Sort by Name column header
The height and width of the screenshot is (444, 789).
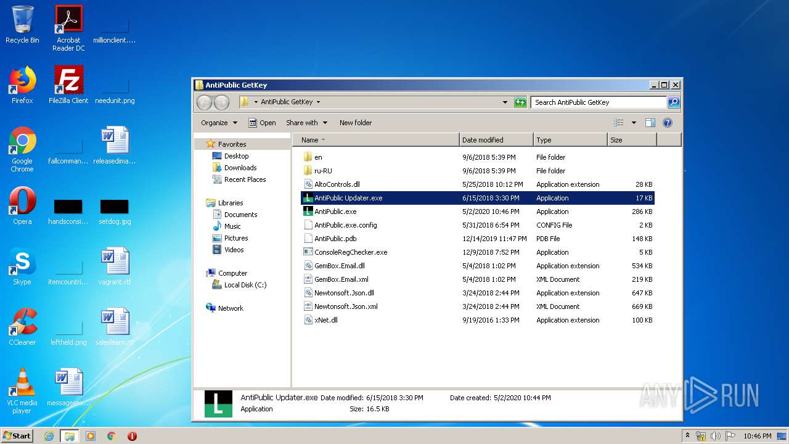coord(376,140)
